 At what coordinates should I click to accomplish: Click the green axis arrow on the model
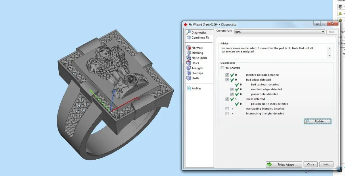(x=100, y=100)
